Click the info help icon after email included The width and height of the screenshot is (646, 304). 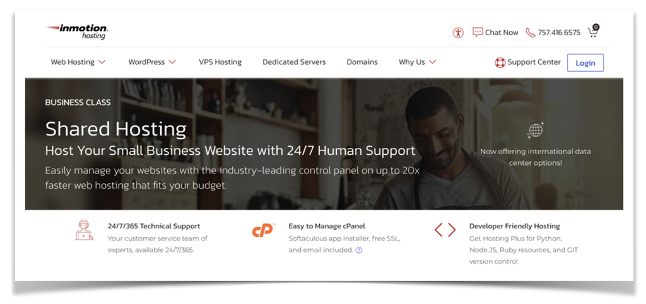click(x=359, y=250)
